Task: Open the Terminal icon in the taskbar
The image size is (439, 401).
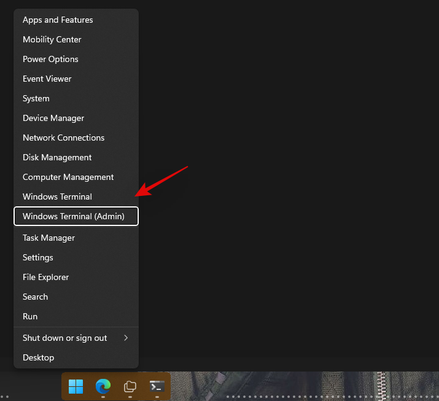Action: (157, 386)
